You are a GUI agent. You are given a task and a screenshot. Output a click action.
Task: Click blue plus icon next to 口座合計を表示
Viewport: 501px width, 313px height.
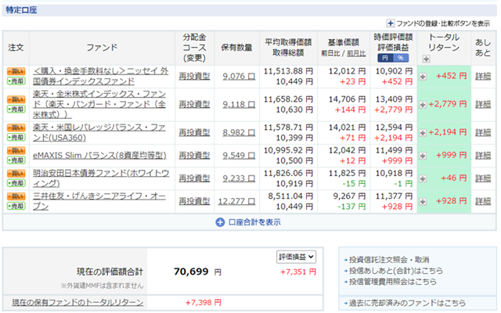(x=220, y=222)
